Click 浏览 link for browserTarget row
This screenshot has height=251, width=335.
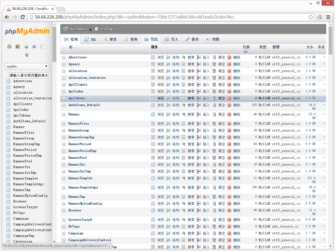[x=161, y=220]
